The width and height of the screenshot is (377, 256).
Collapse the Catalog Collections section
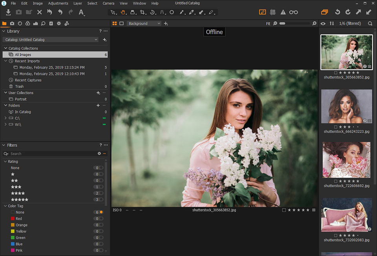(5, 48)
